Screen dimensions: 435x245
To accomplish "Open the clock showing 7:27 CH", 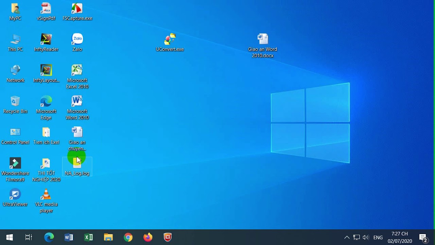I will (400, 237).
